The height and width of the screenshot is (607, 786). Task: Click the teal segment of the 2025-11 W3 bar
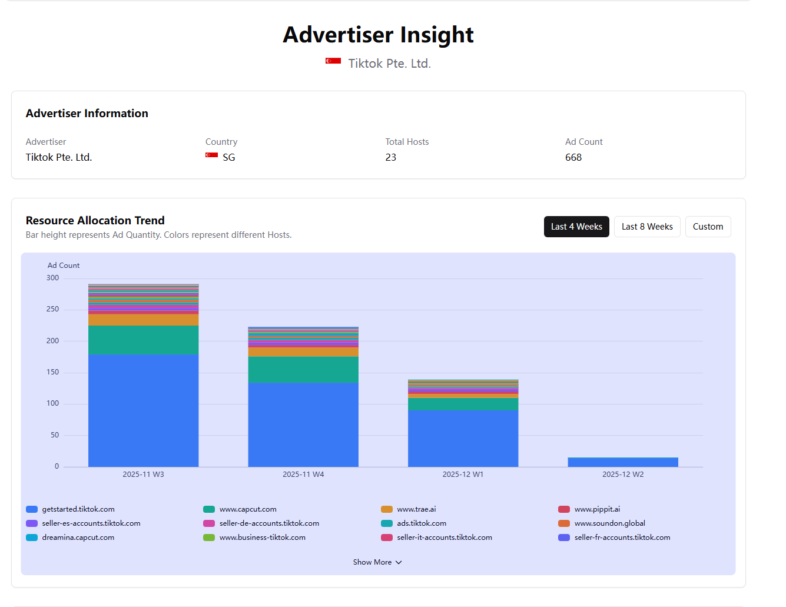(x=144, y=340)
